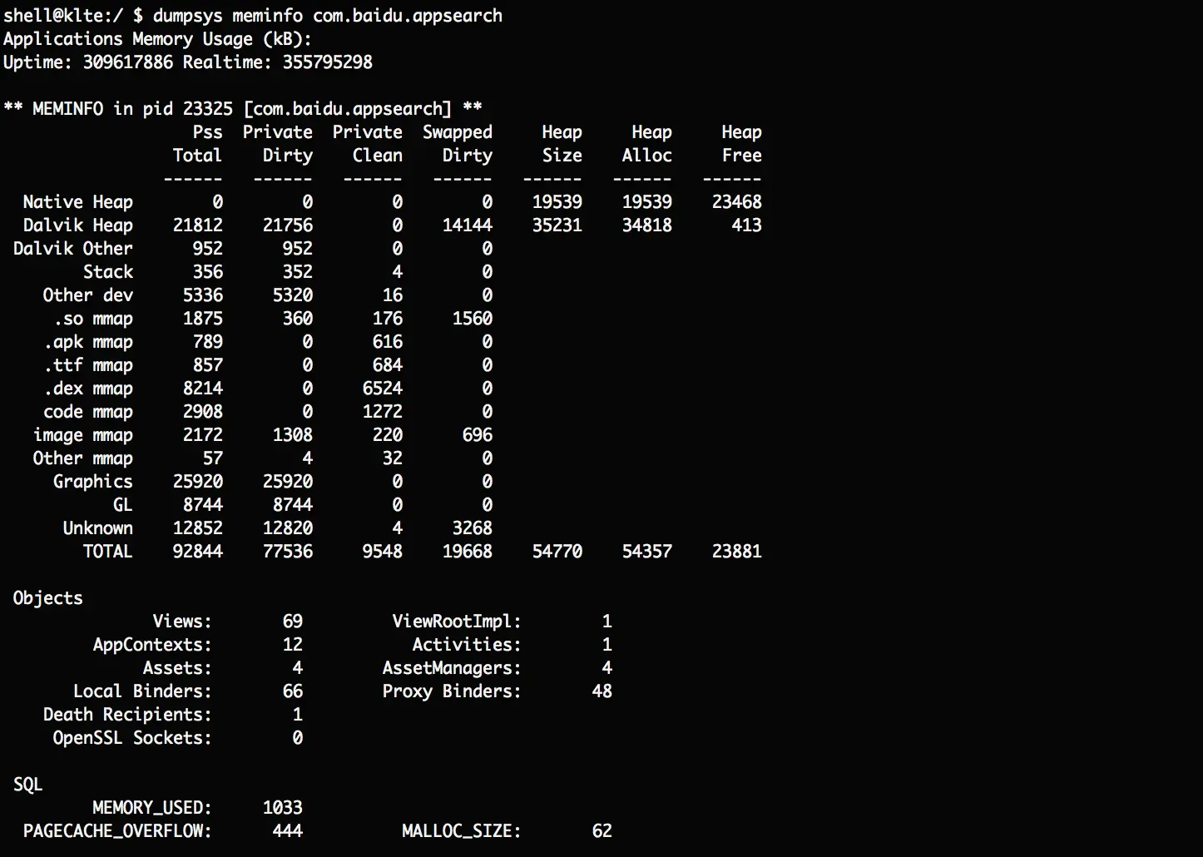Click Other dev Pss Total value 5336
Viewport: 1203px width, 857px height.
tap(203, 295)
